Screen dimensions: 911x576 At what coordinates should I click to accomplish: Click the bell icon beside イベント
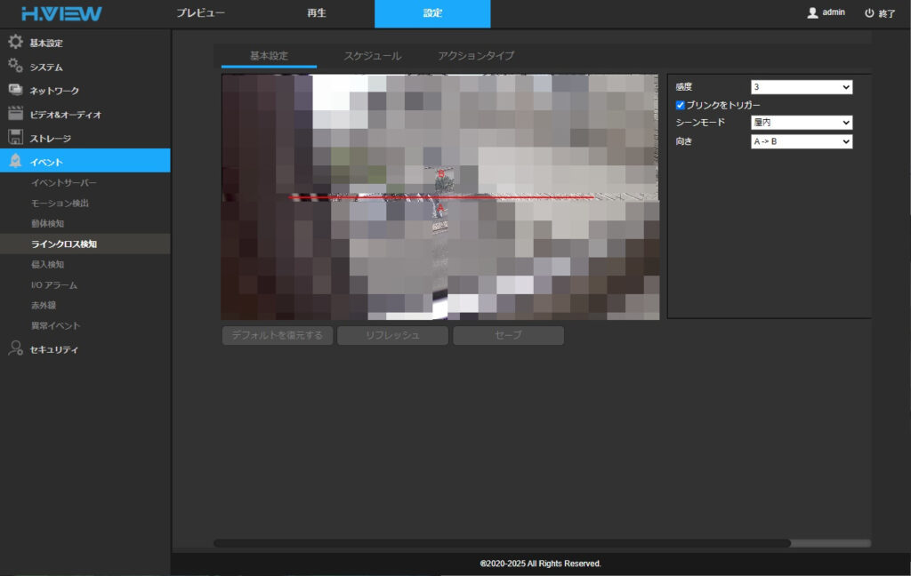(16, 162)
